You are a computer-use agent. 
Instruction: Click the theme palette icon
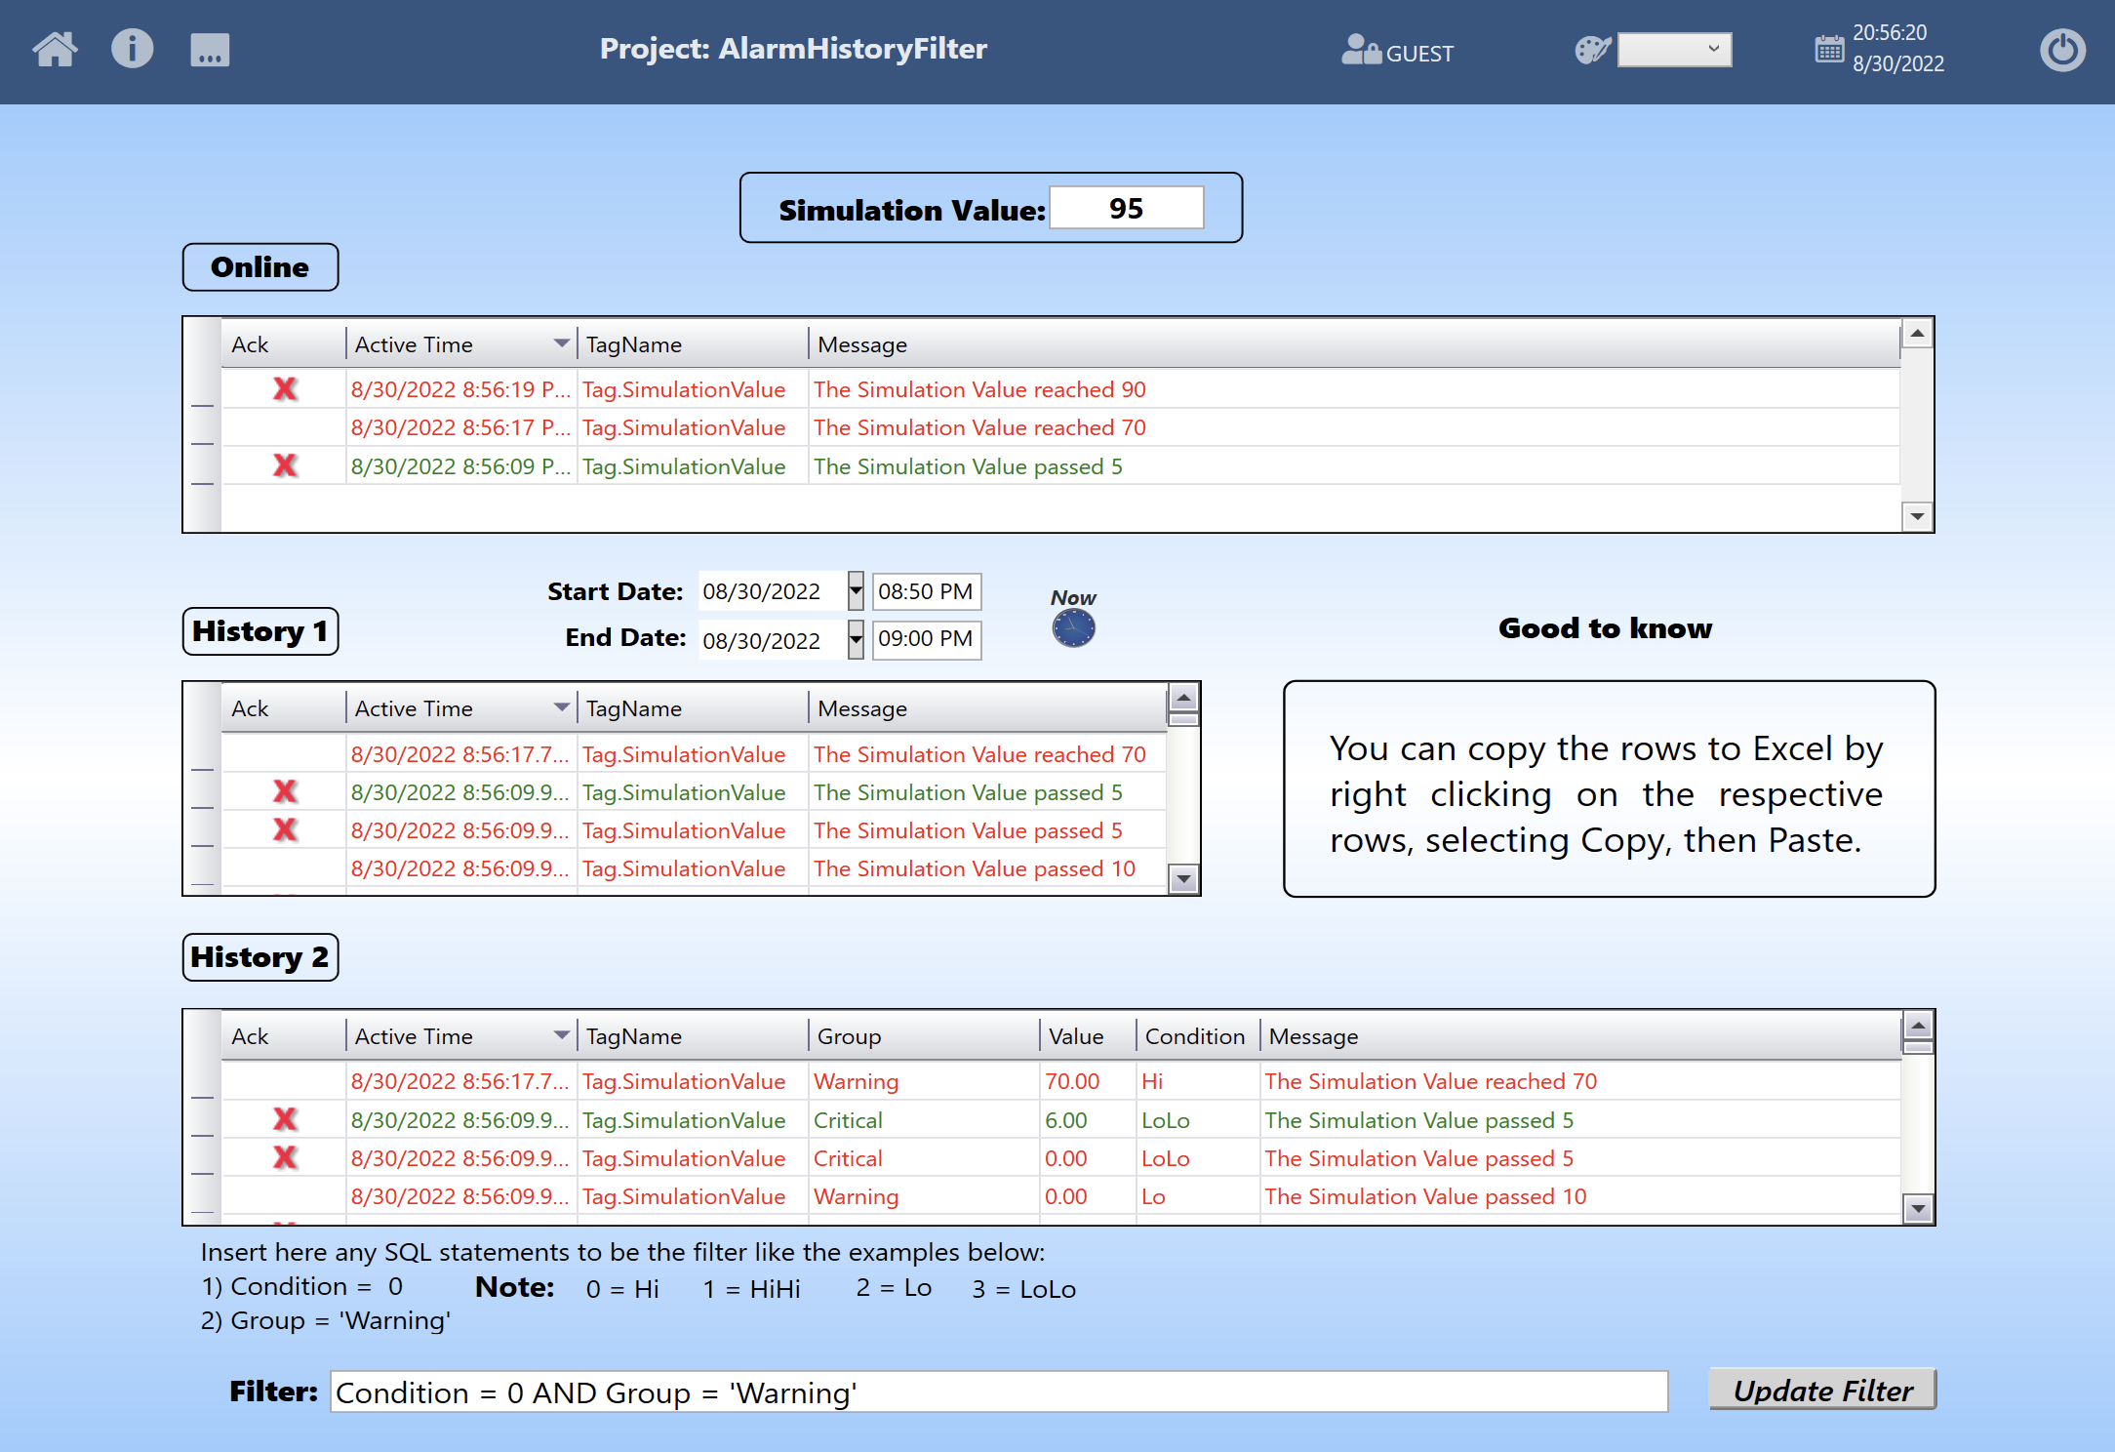pos(1592,50)
